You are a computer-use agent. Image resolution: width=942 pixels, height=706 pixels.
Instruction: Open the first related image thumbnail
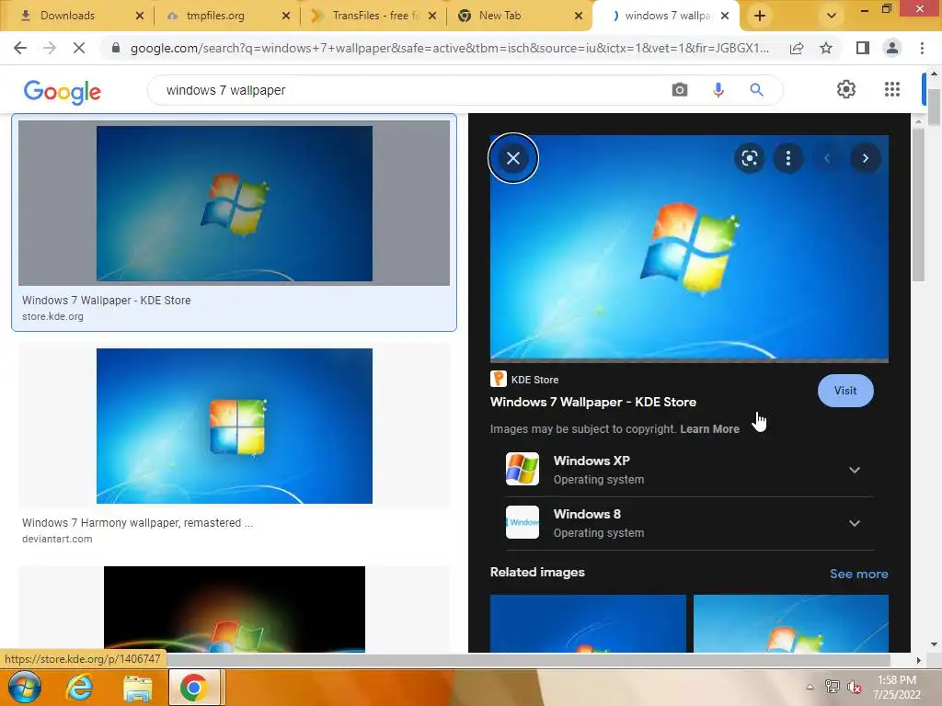point(588,624)
